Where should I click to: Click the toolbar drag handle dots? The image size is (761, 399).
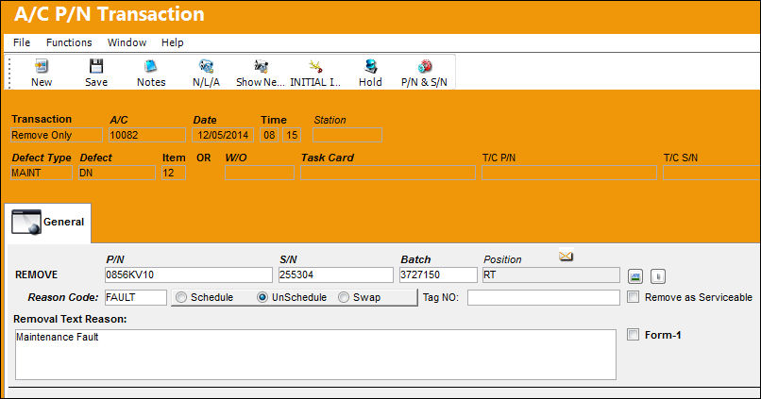tap(8, 73)
